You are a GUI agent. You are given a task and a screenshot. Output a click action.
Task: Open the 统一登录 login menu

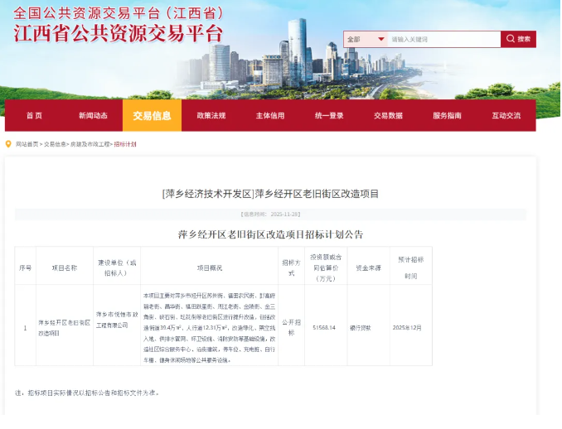(x=329, y=116)
